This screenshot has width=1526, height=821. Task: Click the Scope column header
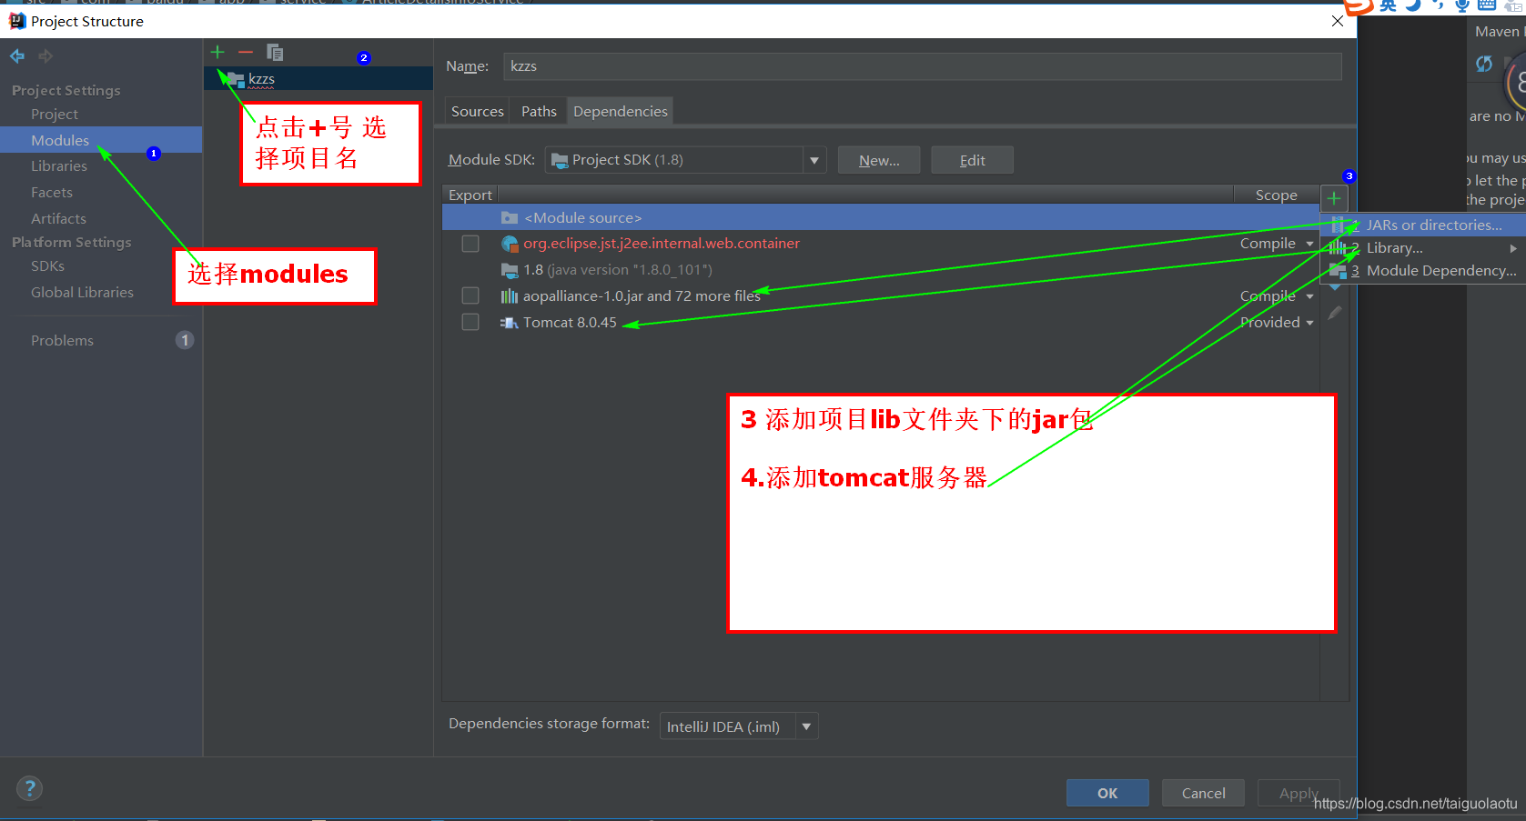tap(1276, 195)
